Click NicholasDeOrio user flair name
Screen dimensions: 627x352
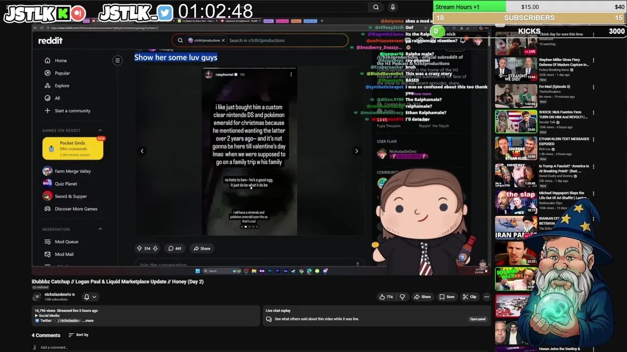point(403,152)
